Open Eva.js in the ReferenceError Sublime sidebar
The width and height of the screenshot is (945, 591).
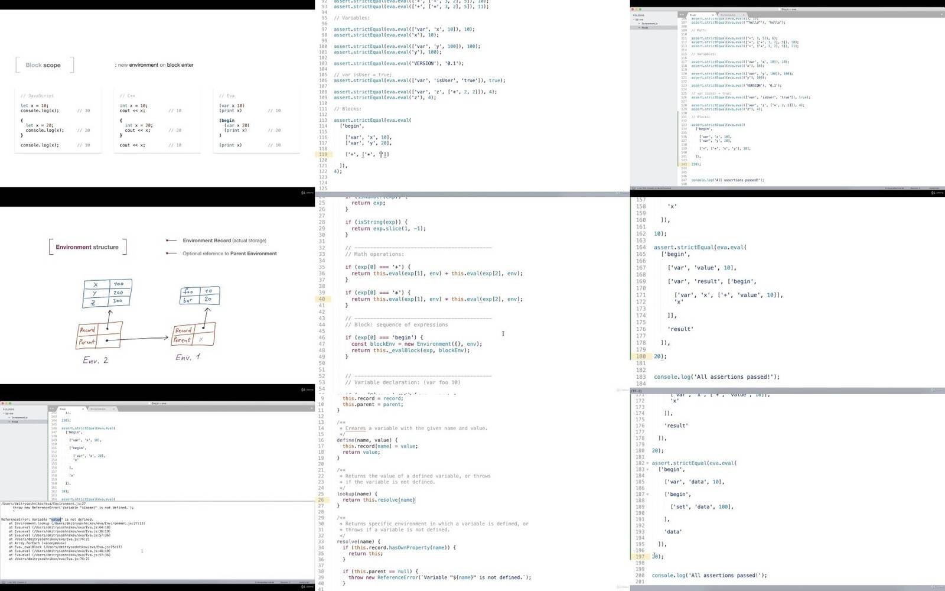coord(15,422)
